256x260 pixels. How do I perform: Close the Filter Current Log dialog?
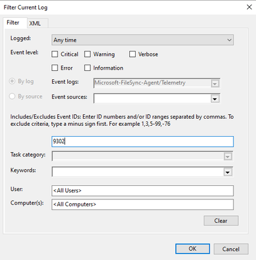pos(249,7)
